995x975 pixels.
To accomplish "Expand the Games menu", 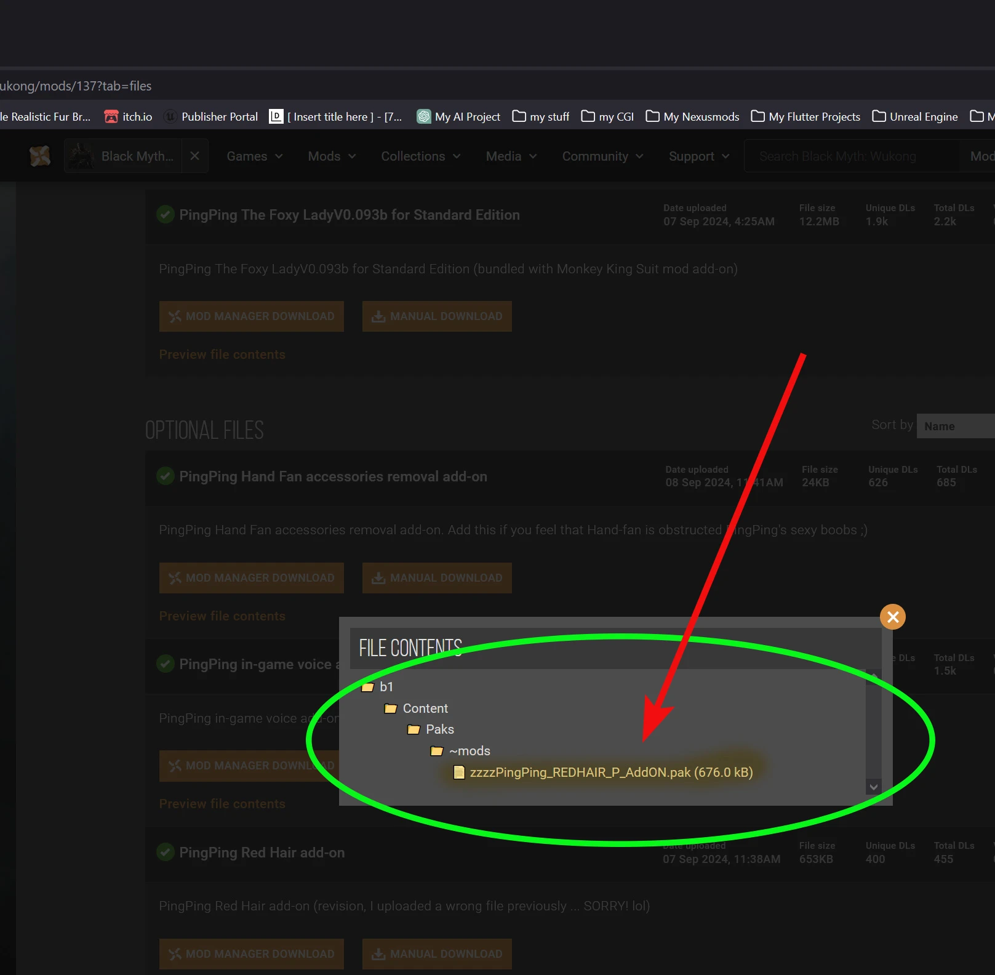I will click(255, 156).
